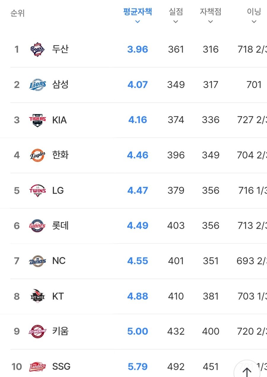Image resolution: width=267 pixels, height=377 pixels.
Task: Select the Lotte Giants logo
Action: click(x=38, y=226)
